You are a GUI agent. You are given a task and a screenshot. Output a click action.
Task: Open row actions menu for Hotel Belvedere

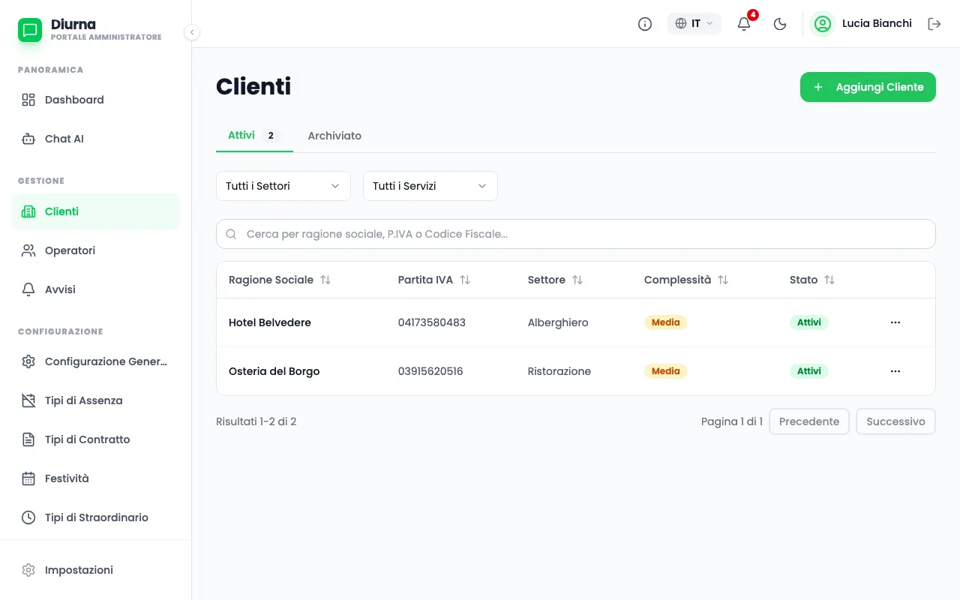[x=895, y=322]
